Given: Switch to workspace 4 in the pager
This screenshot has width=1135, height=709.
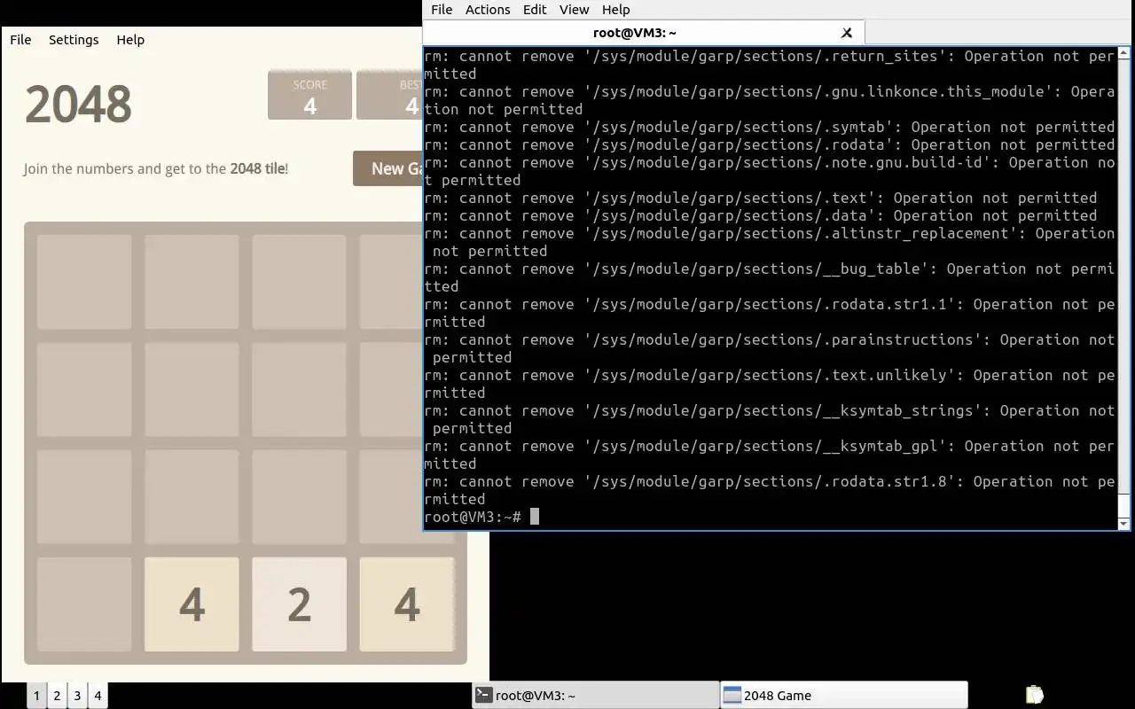Looking at the screenshot, I should coord(98,696).
